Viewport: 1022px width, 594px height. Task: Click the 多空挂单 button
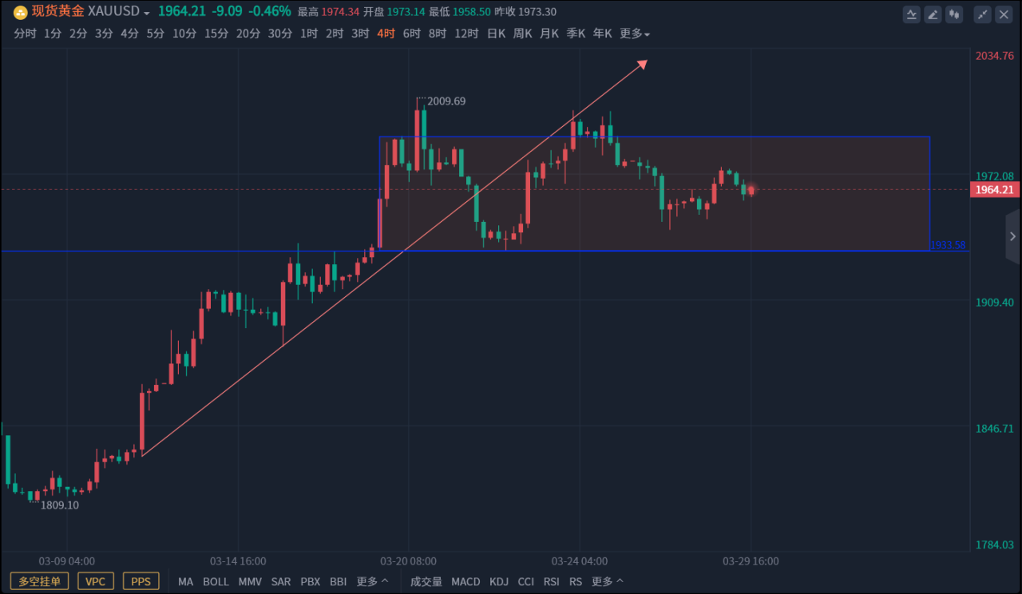40,581
